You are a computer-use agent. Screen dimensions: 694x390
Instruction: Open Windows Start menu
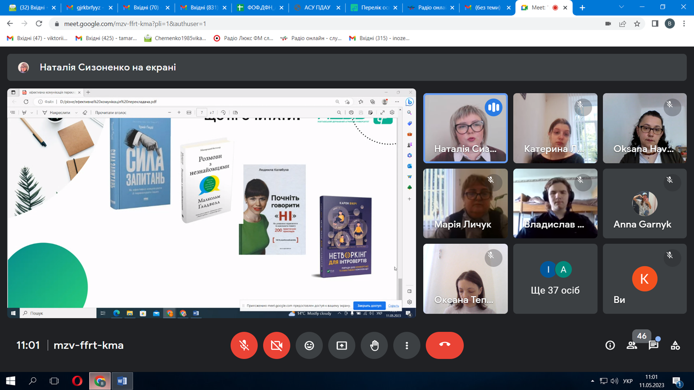point(11,381)
